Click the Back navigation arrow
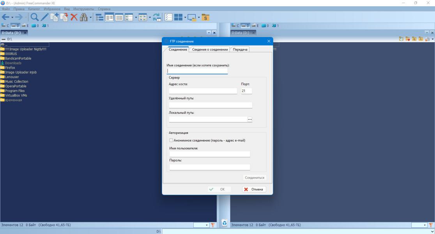The width and height of the screenshot is (435, 234). 5,17
